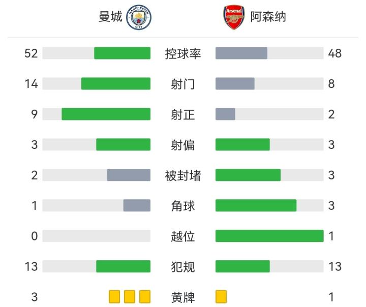Click Manchester City's 射正 shots-on-target bar
Screen dimensions: 366x307
click(x=106, y=114)
